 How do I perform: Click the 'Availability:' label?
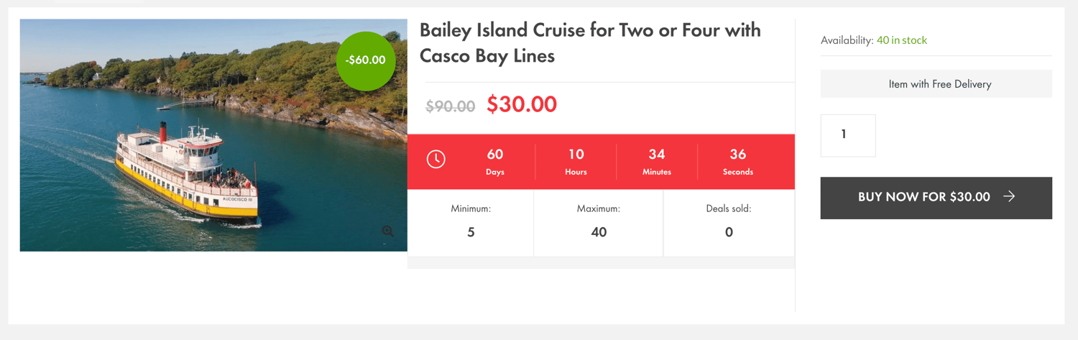[847, 40]
